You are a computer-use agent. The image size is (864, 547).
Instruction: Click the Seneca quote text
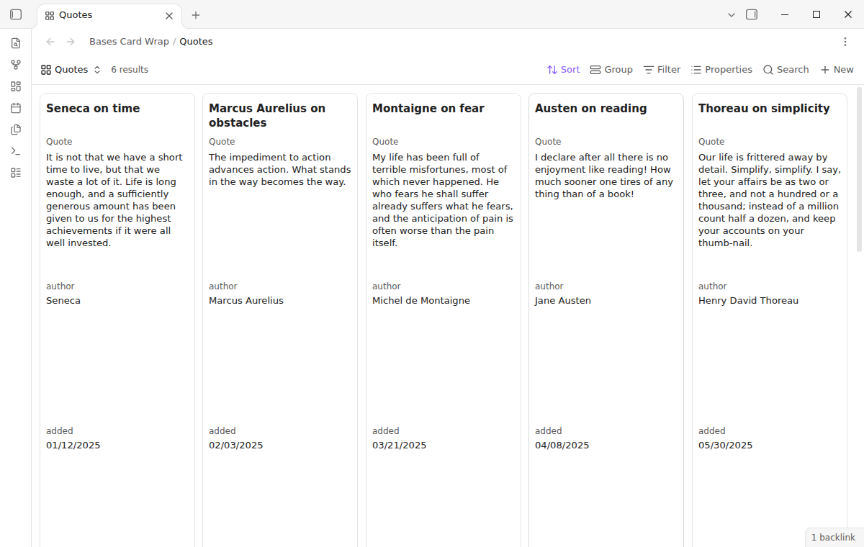(115, 200)
